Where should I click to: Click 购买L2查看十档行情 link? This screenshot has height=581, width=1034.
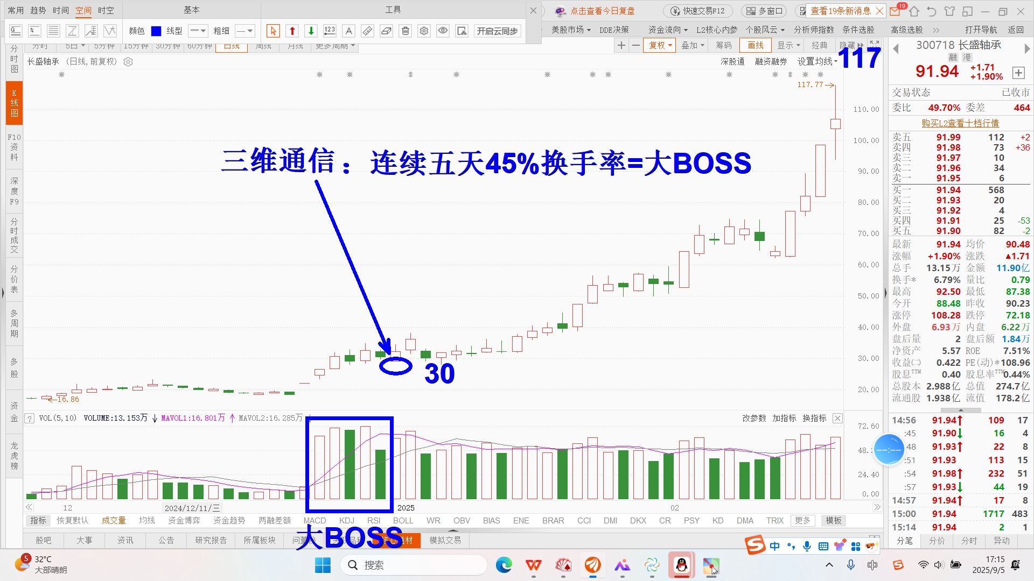point(960,123)
